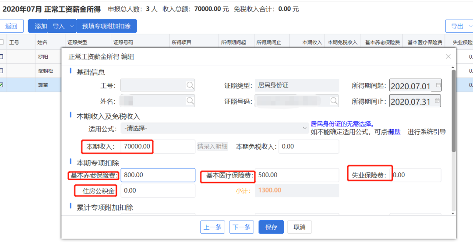Click the 帮助 help link
Screen dimensions: 473x242
coord(394,132)
